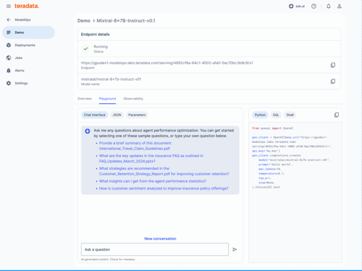Screen dimensions: 362x271
Task: Copy the model name
Action: click(333, 81)
